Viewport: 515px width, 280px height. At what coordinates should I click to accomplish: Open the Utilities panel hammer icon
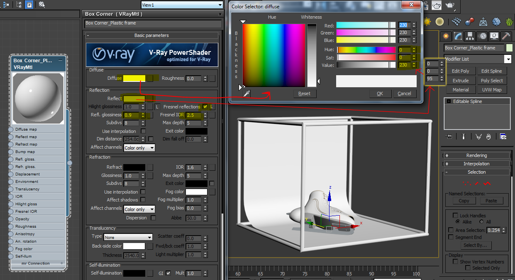point(505,36)
